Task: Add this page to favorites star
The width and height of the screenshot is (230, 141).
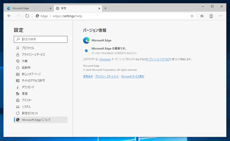Action: pos(192,16)
